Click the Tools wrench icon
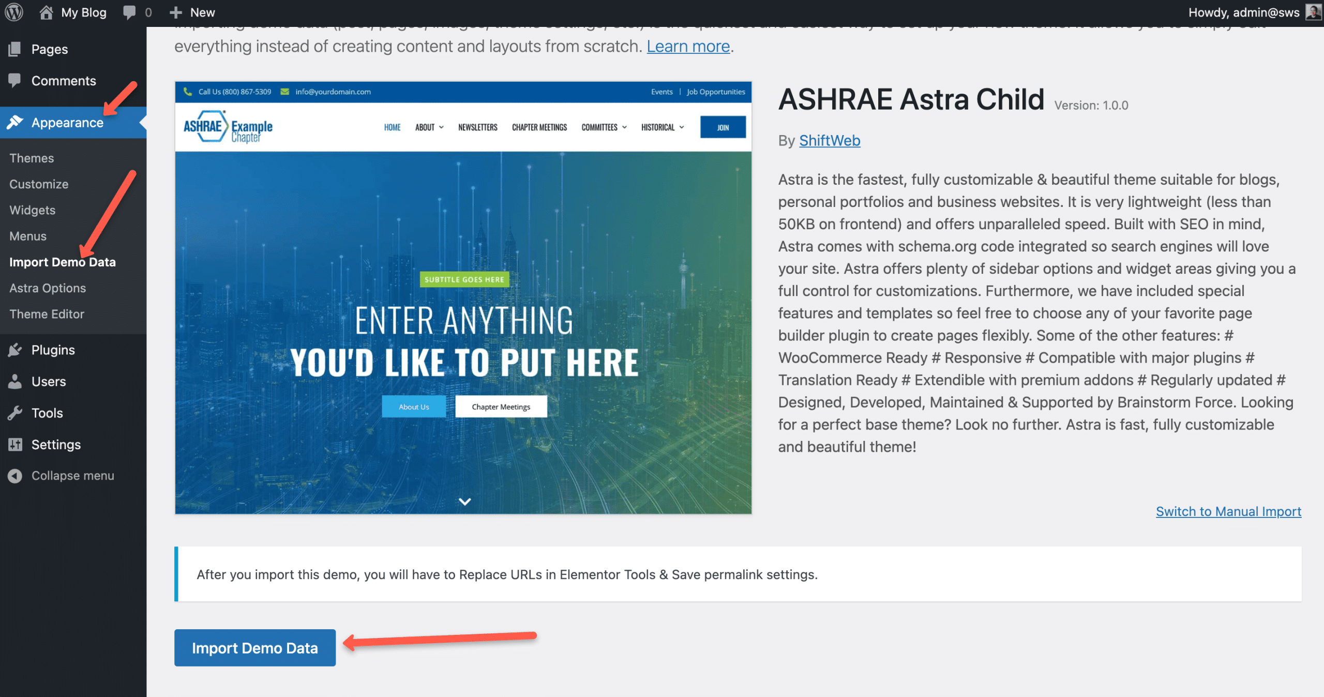Viewport: 1324px width, 697px height. tap(15, 413)
